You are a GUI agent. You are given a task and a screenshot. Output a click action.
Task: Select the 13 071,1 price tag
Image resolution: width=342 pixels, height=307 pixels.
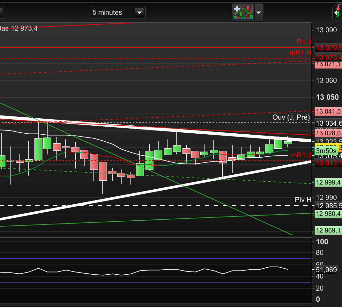(328, 64)
